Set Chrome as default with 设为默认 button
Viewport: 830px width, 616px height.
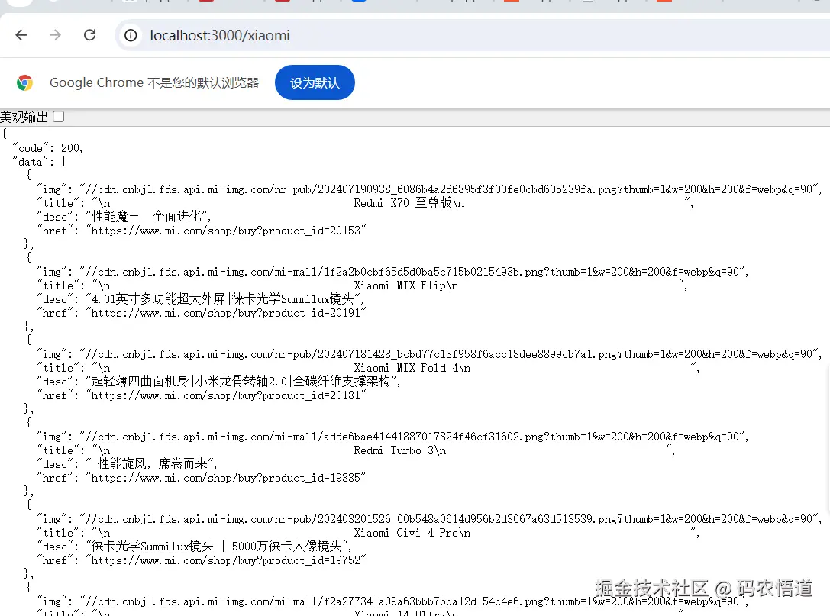click(x=315, y=82)
